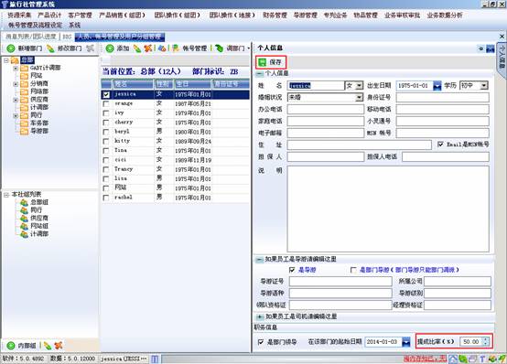507x364 pixels.
Task: Click the pin icon in the 个人信息 panel header
Action: 480,48
